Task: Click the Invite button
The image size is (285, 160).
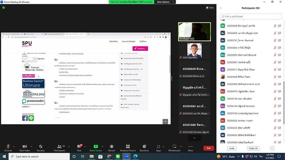Action: 232,148
